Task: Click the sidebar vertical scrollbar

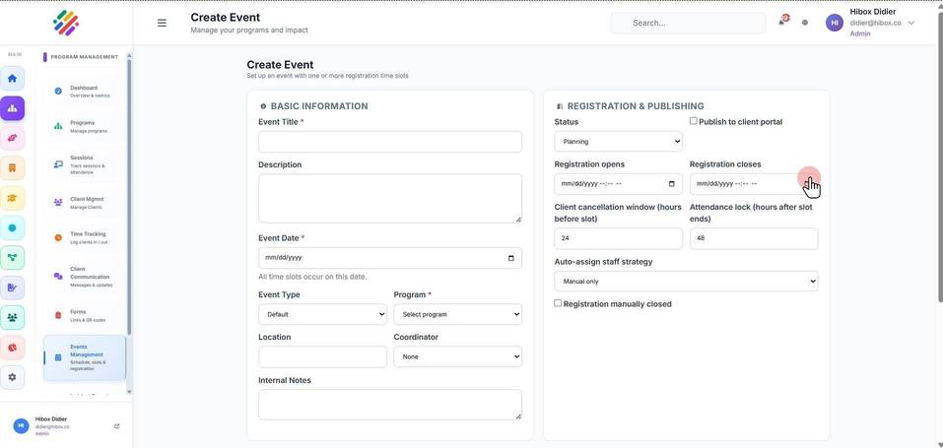Action: (129, 199)
